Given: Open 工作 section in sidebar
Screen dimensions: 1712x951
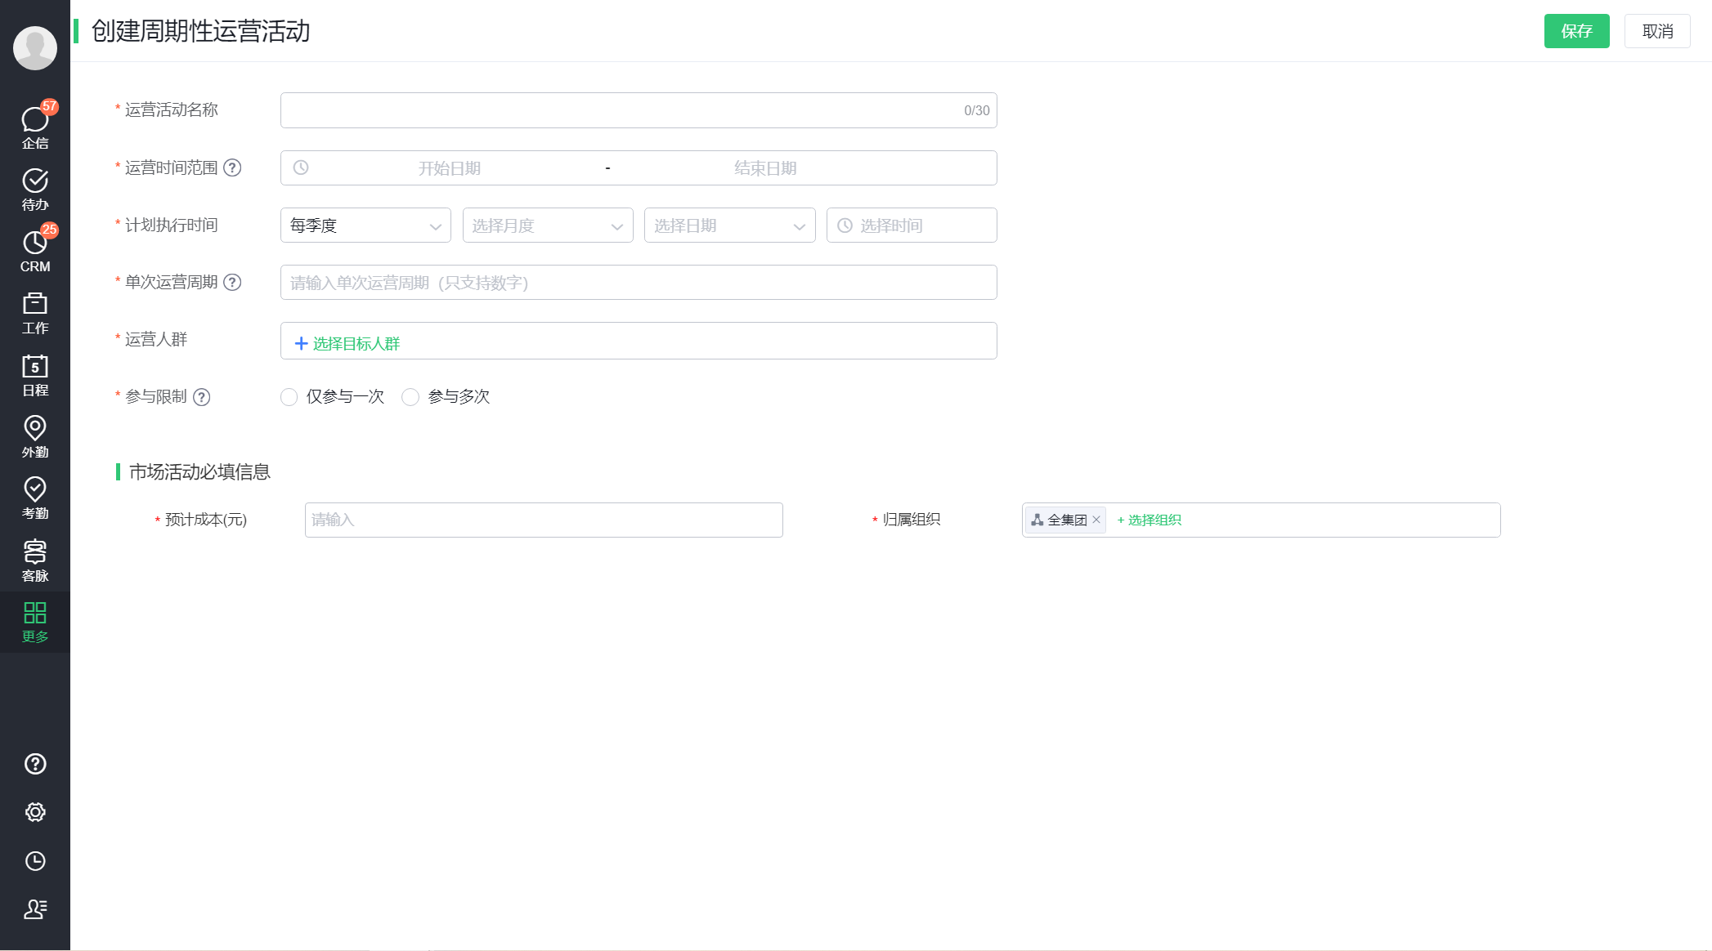Looking at the screenshot, I should (x=35, y=314).
